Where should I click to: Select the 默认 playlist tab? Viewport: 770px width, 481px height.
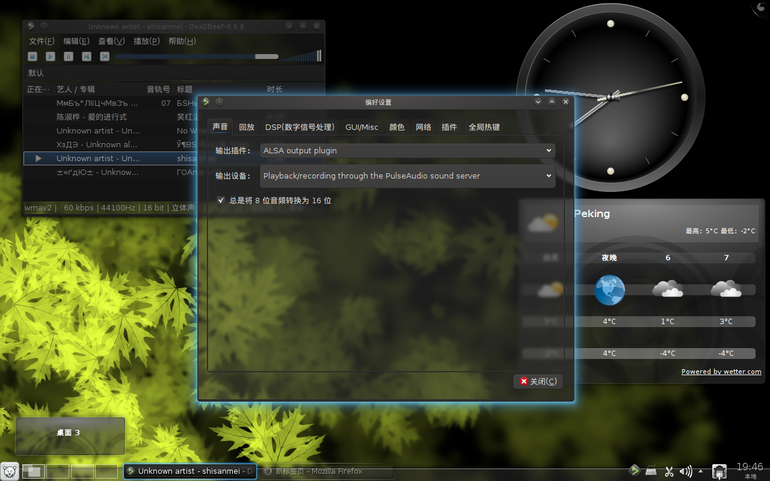coord(36,73)
